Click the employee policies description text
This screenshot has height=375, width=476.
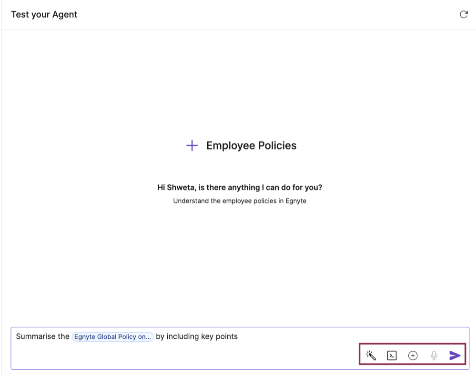pyautogui.click(x=240, y=201)
